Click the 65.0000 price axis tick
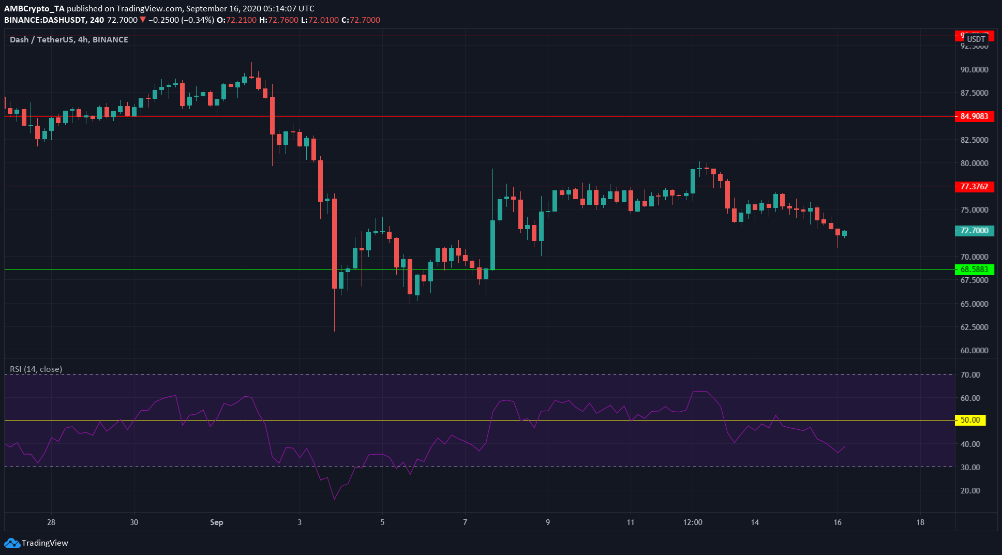Viewport: 1002px width, 555px height. 974,304
